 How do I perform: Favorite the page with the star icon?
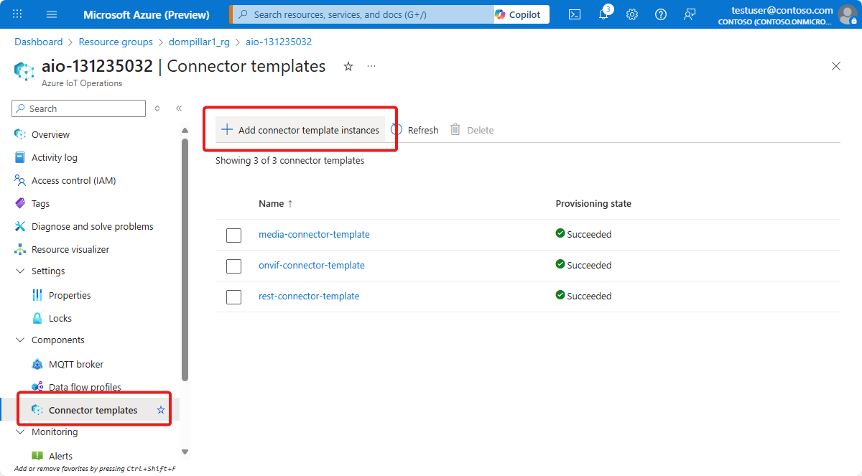348,66
